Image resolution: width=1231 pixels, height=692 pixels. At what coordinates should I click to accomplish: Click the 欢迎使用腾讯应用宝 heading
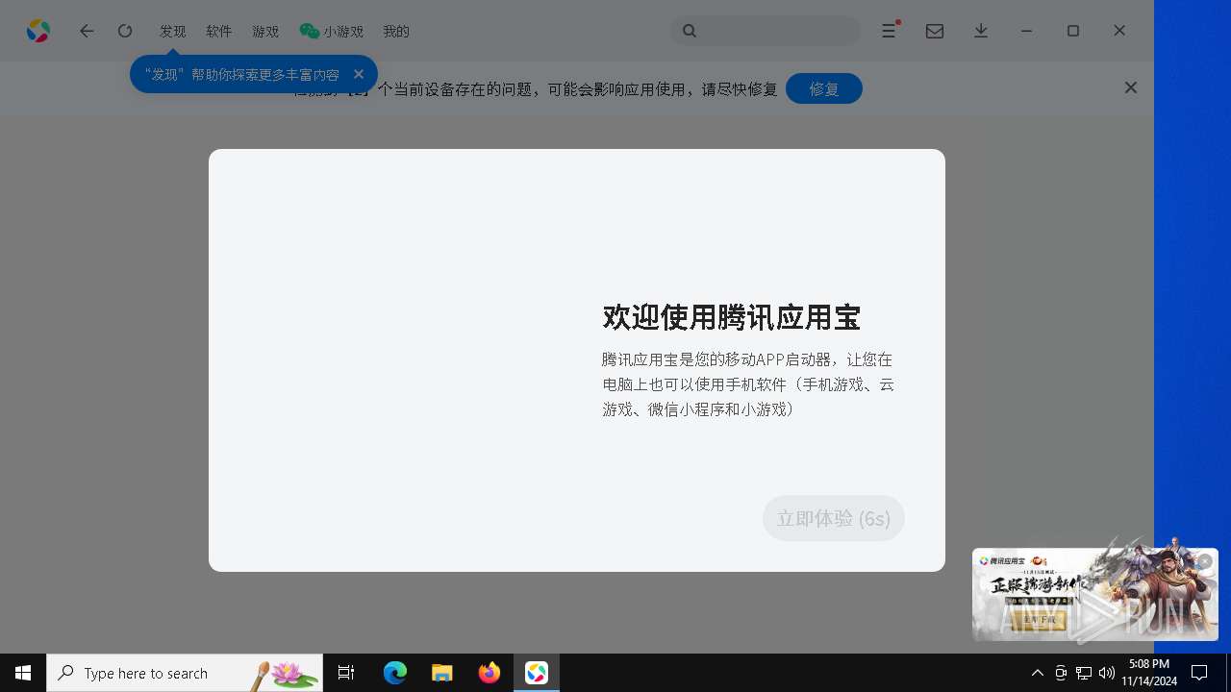pos(731,317)
